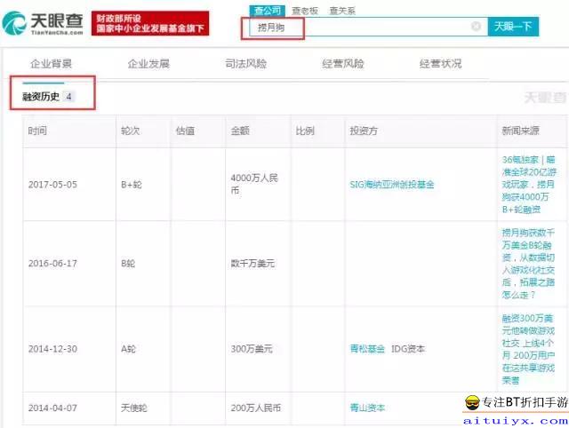Click the red 财政部所设 banner
This screenshot has height=428, width=569.
pos(150,24)
